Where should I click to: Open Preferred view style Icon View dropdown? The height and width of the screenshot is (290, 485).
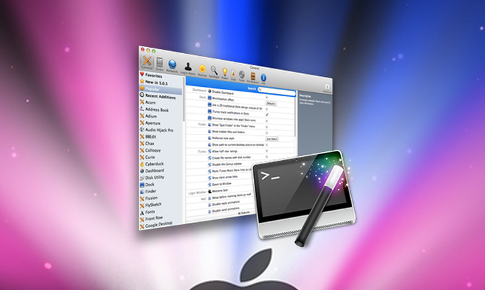tap(272, 139)
